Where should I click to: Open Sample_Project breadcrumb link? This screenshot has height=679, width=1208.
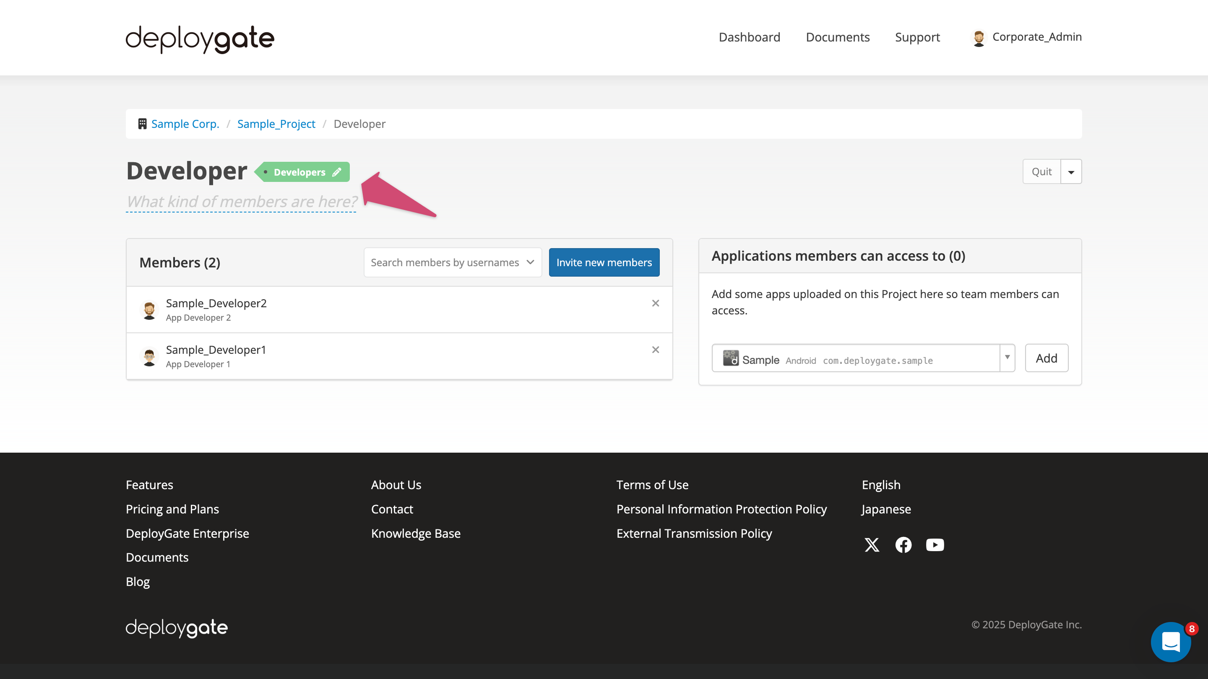pyautogui.click(x=276, y=124)
